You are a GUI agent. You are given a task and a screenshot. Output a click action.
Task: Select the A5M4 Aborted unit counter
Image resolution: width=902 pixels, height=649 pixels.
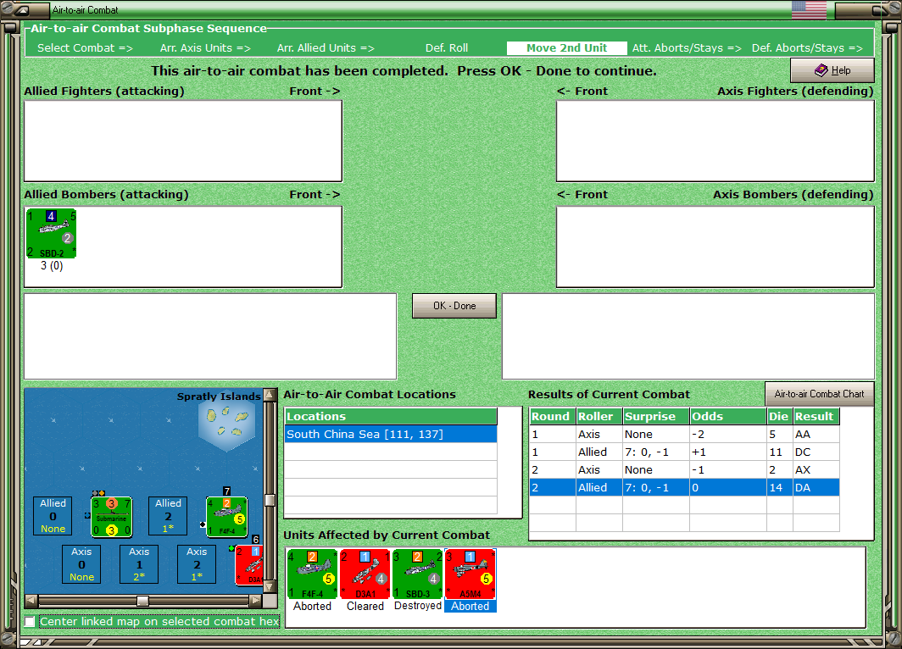(470, 574)
